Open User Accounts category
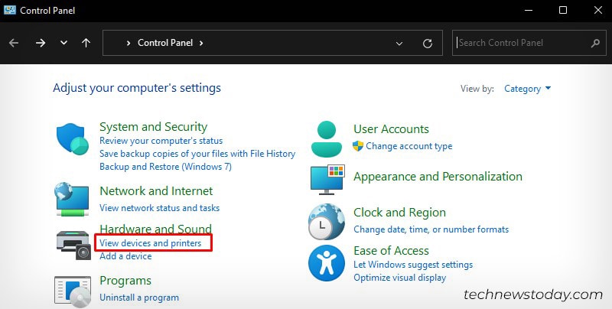This screenshot has height=309, width=612. 391,128
